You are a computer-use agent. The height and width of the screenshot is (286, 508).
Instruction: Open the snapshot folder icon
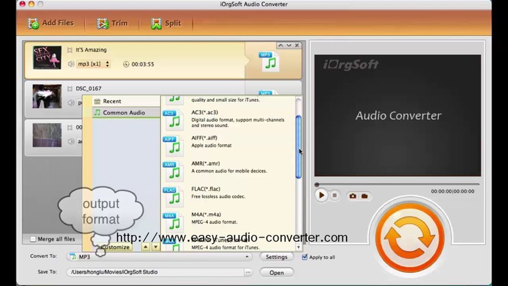click(x=364, y=196)
